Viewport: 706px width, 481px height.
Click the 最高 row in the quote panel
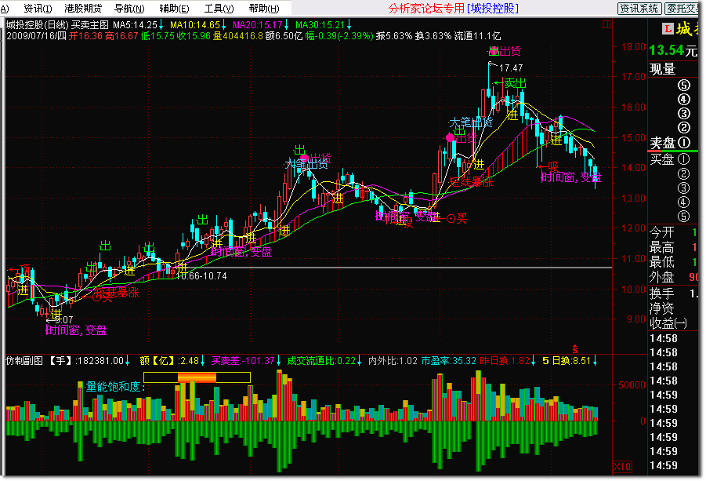coord(674,247)
